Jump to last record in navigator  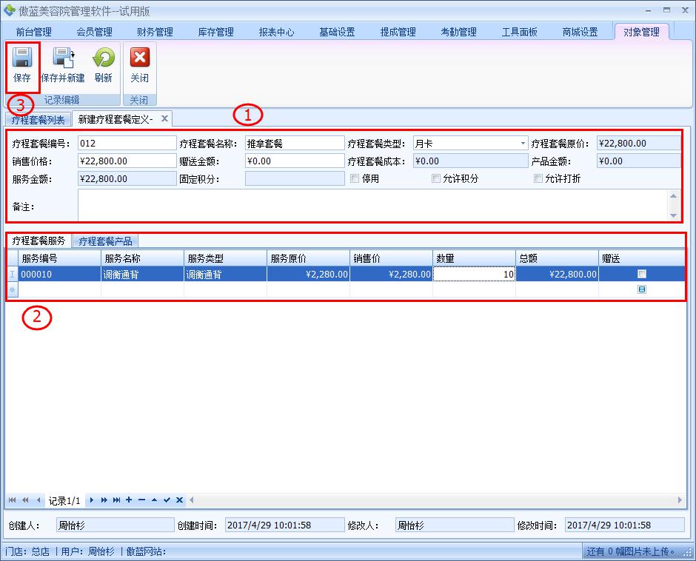point(116,500)
